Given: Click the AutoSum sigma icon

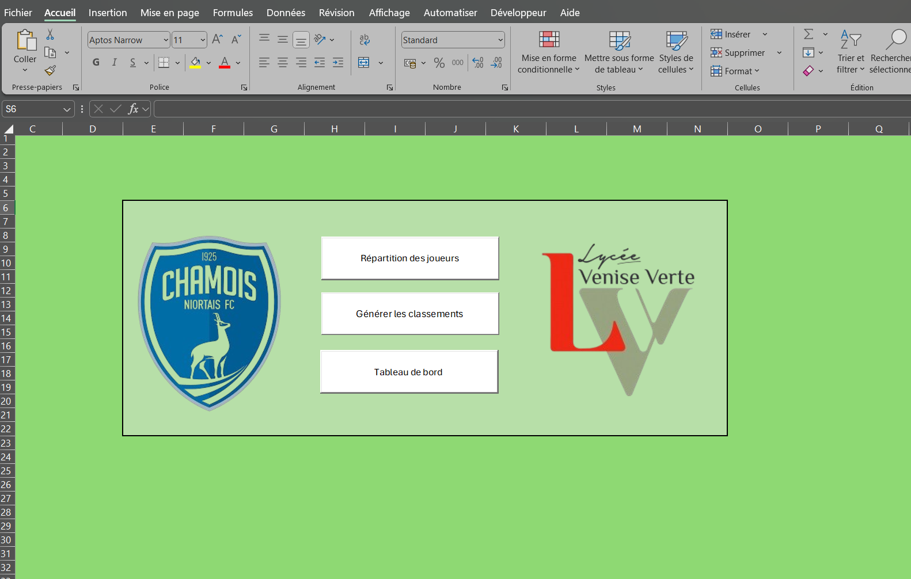Looking at the screenshot, I should pos(808,35).
